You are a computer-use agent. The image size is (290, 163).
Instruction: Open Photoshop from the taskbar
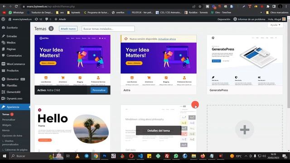105,156
